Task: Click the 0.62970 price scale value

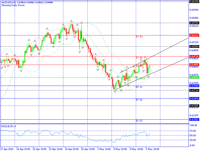Action: click(194, 115)
